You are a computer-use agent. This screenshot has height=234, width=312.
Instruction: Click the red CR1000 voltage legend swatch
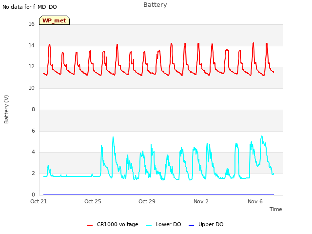(90, 225)
